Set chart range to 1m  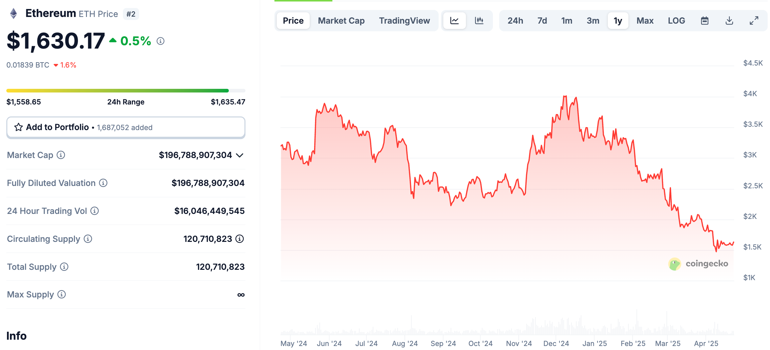click(x=567, y=21)
